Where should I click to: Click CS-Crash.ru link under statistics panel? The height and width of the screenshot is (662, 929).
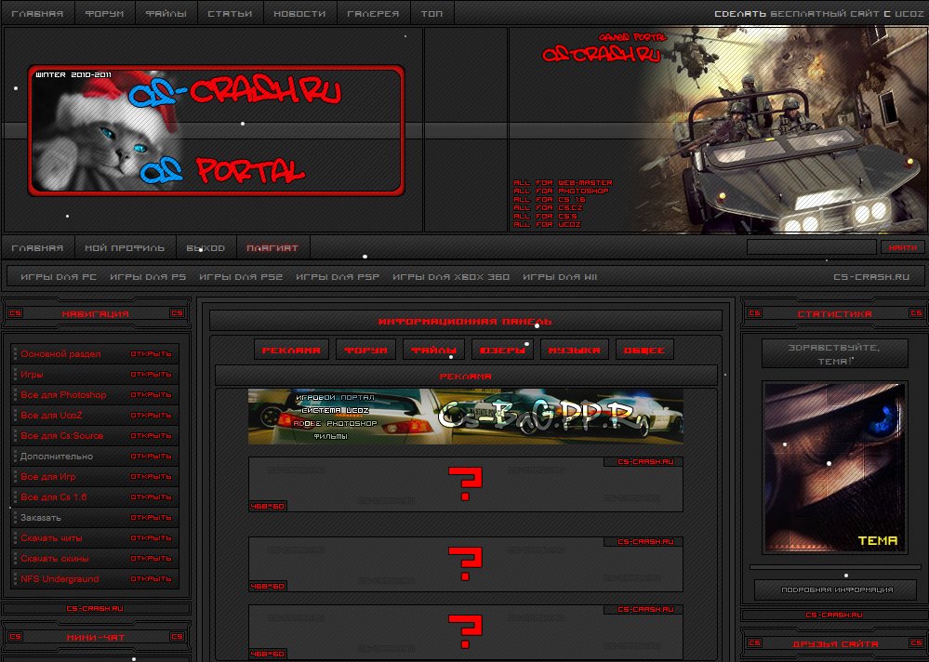point(834,615)
